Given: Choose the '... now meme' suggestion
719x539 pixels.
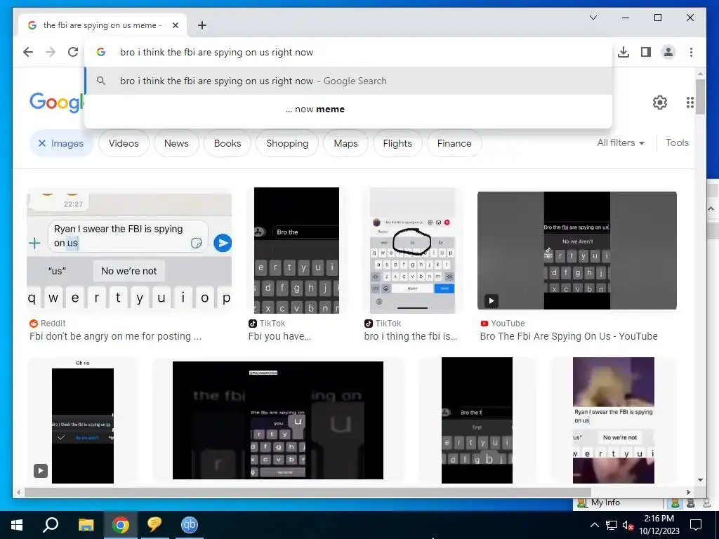Looking at the screenshot, I should coord(348,109).
